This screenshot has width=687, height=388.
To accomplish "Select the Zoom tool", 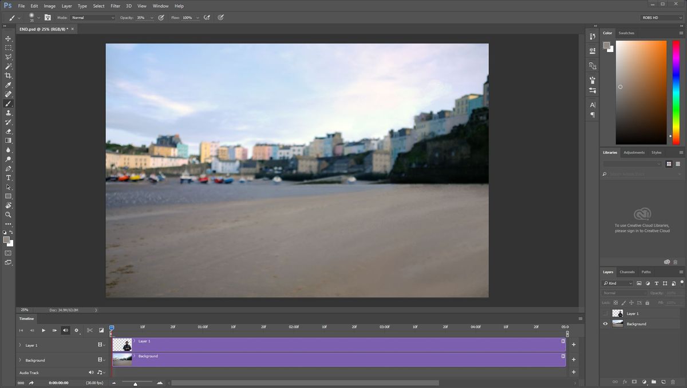I will pyautogui.click(x=8, y=215).
